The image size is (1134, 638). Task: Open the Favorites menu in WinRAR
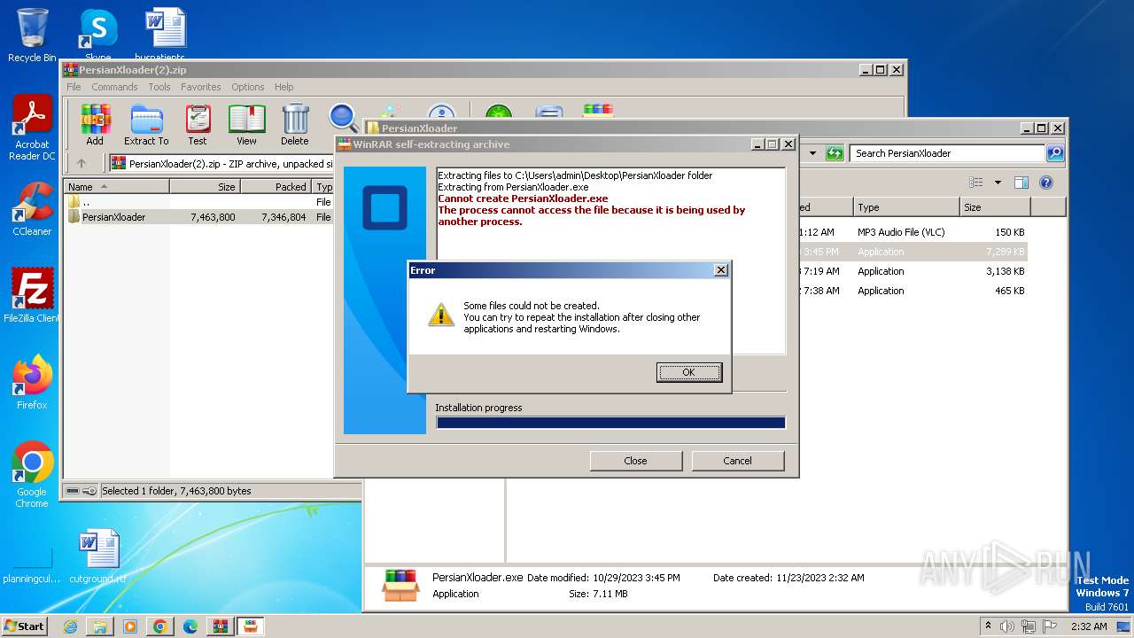[x=201, y=87]
